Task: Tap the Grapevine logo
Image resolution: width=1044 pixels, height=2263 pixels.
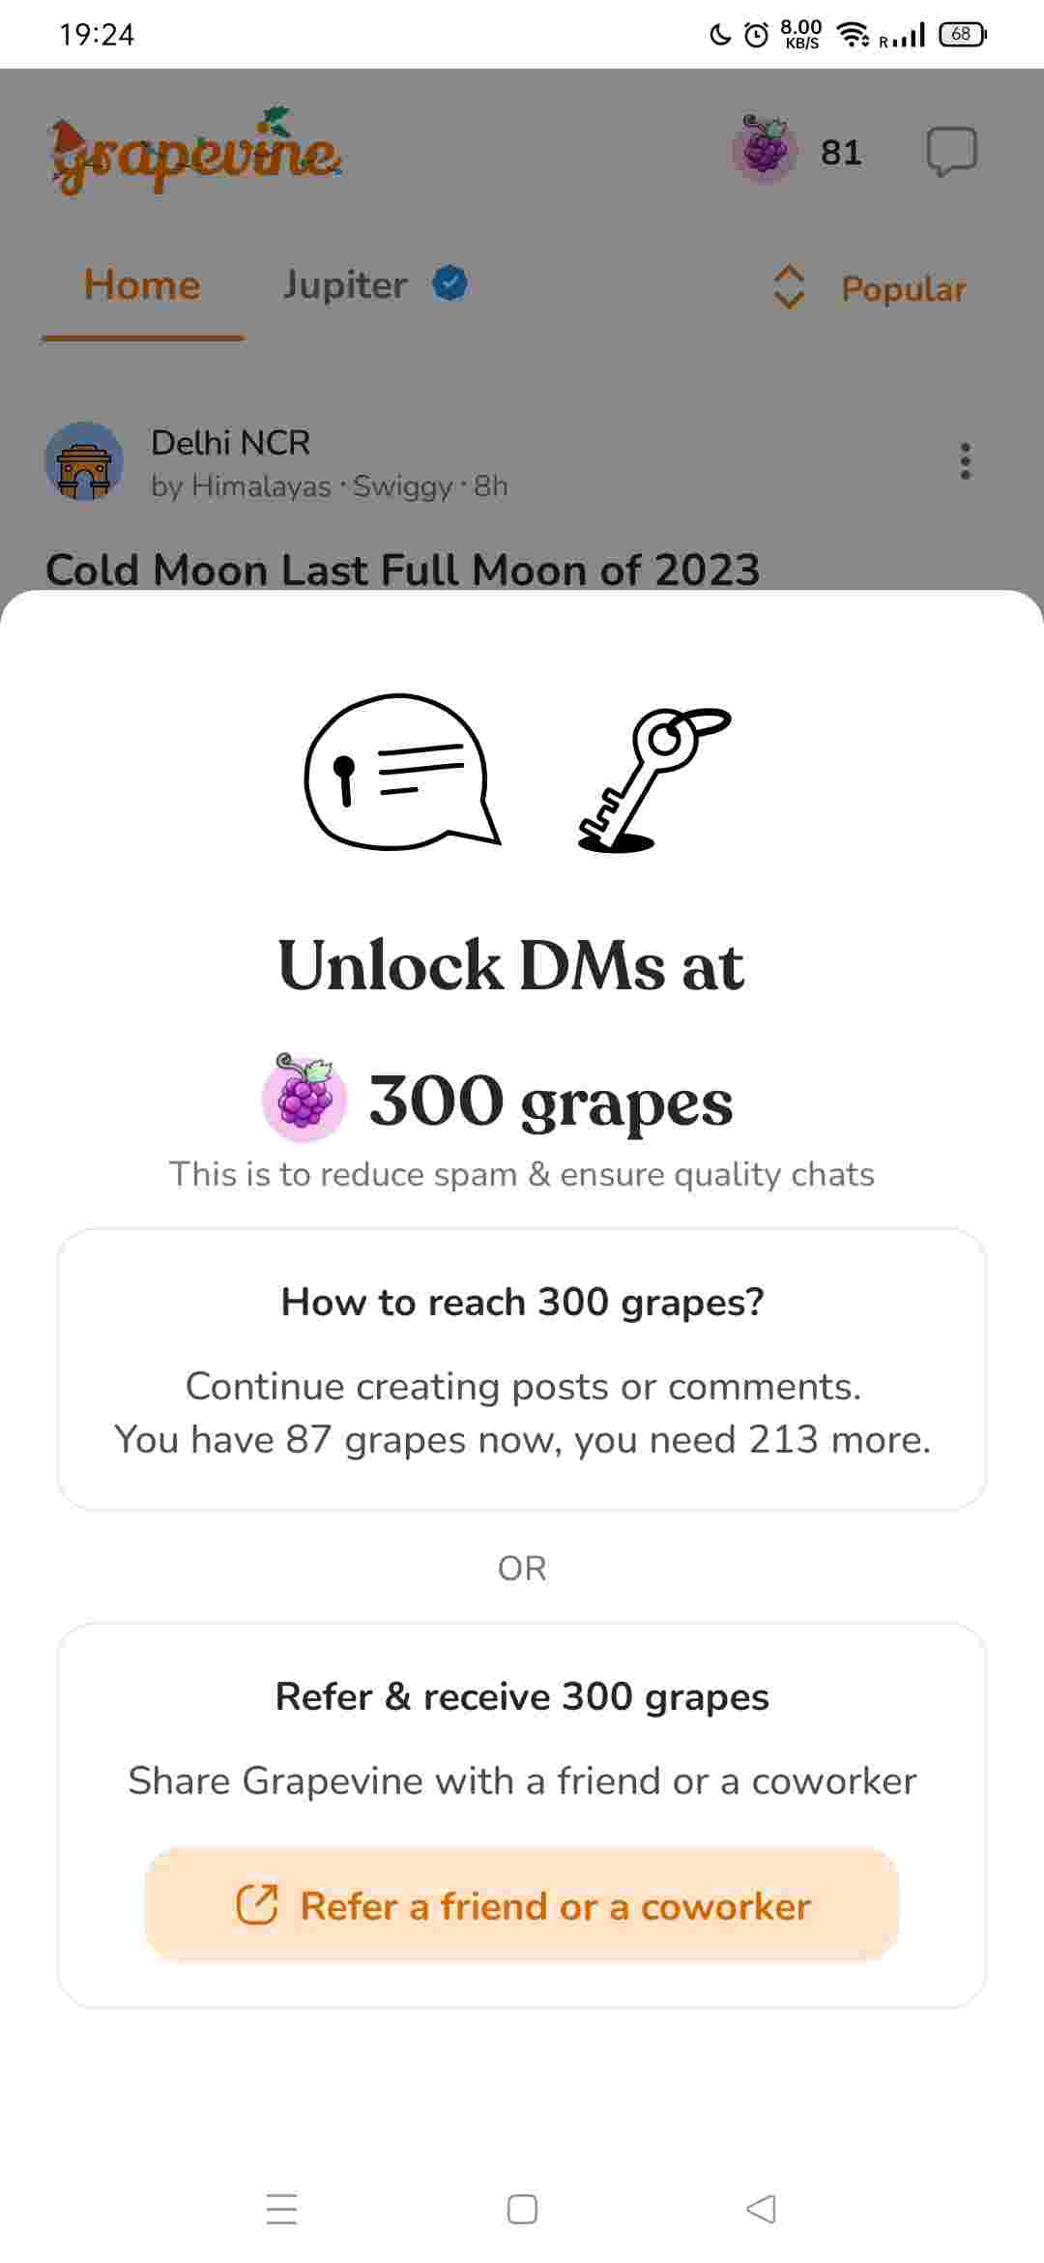Action: coord(195,152)
